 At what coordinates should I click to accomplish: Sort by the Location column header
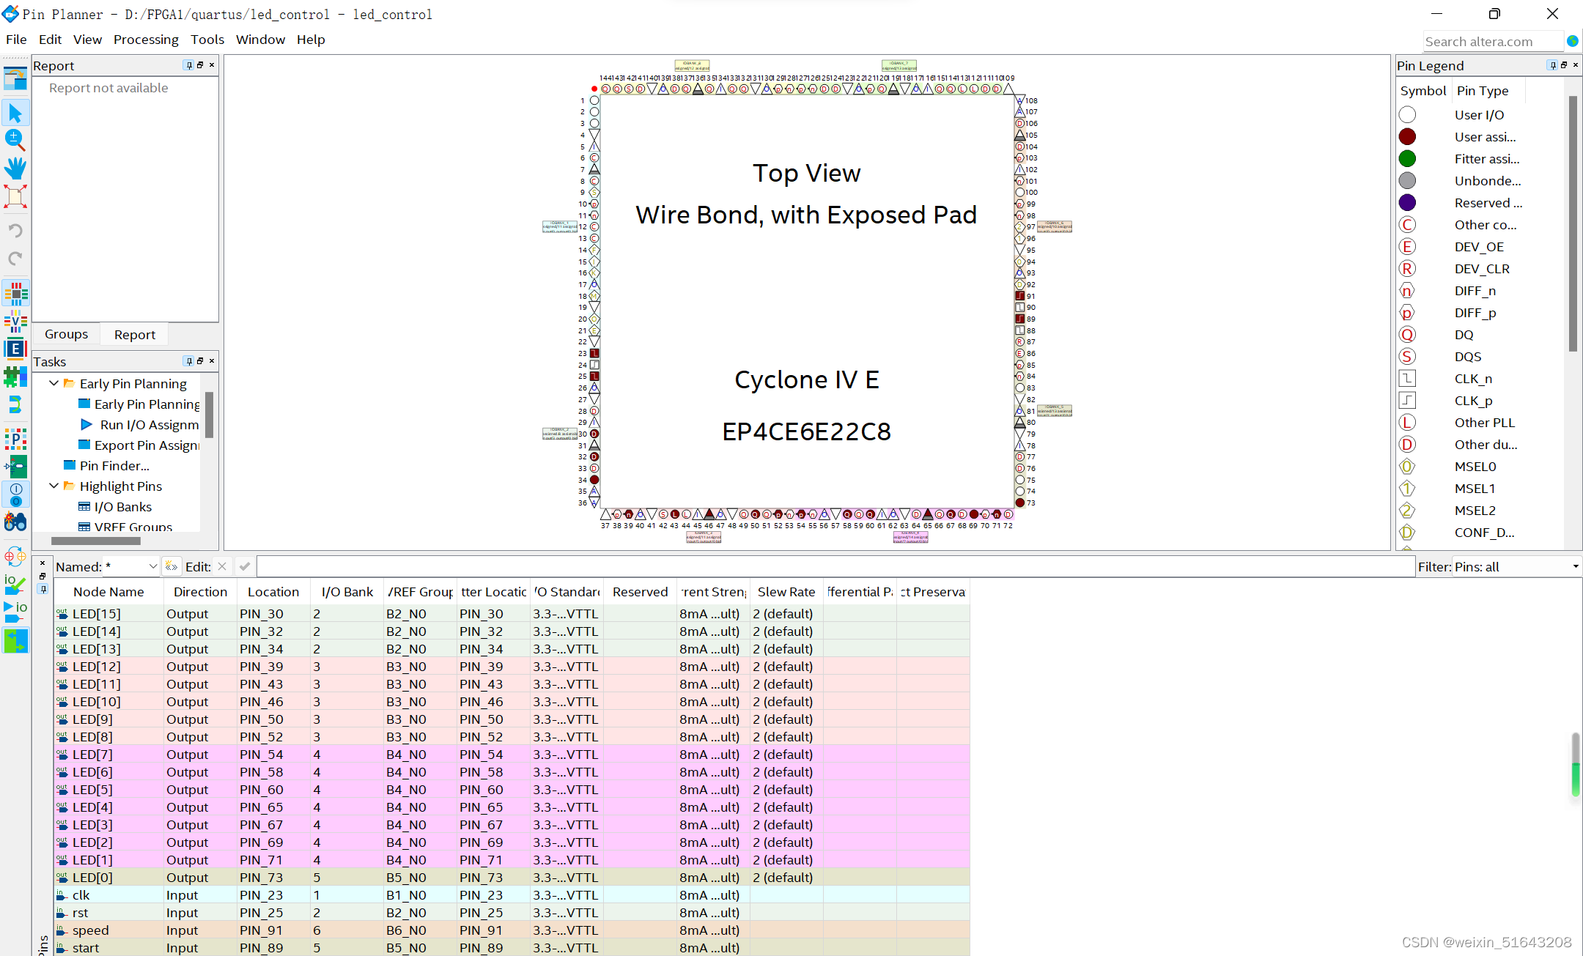click(273, 592)
